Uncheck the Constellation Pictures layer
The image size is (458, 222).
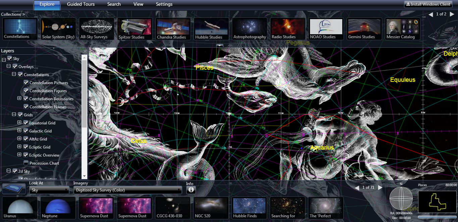click(x=26, y=82)
